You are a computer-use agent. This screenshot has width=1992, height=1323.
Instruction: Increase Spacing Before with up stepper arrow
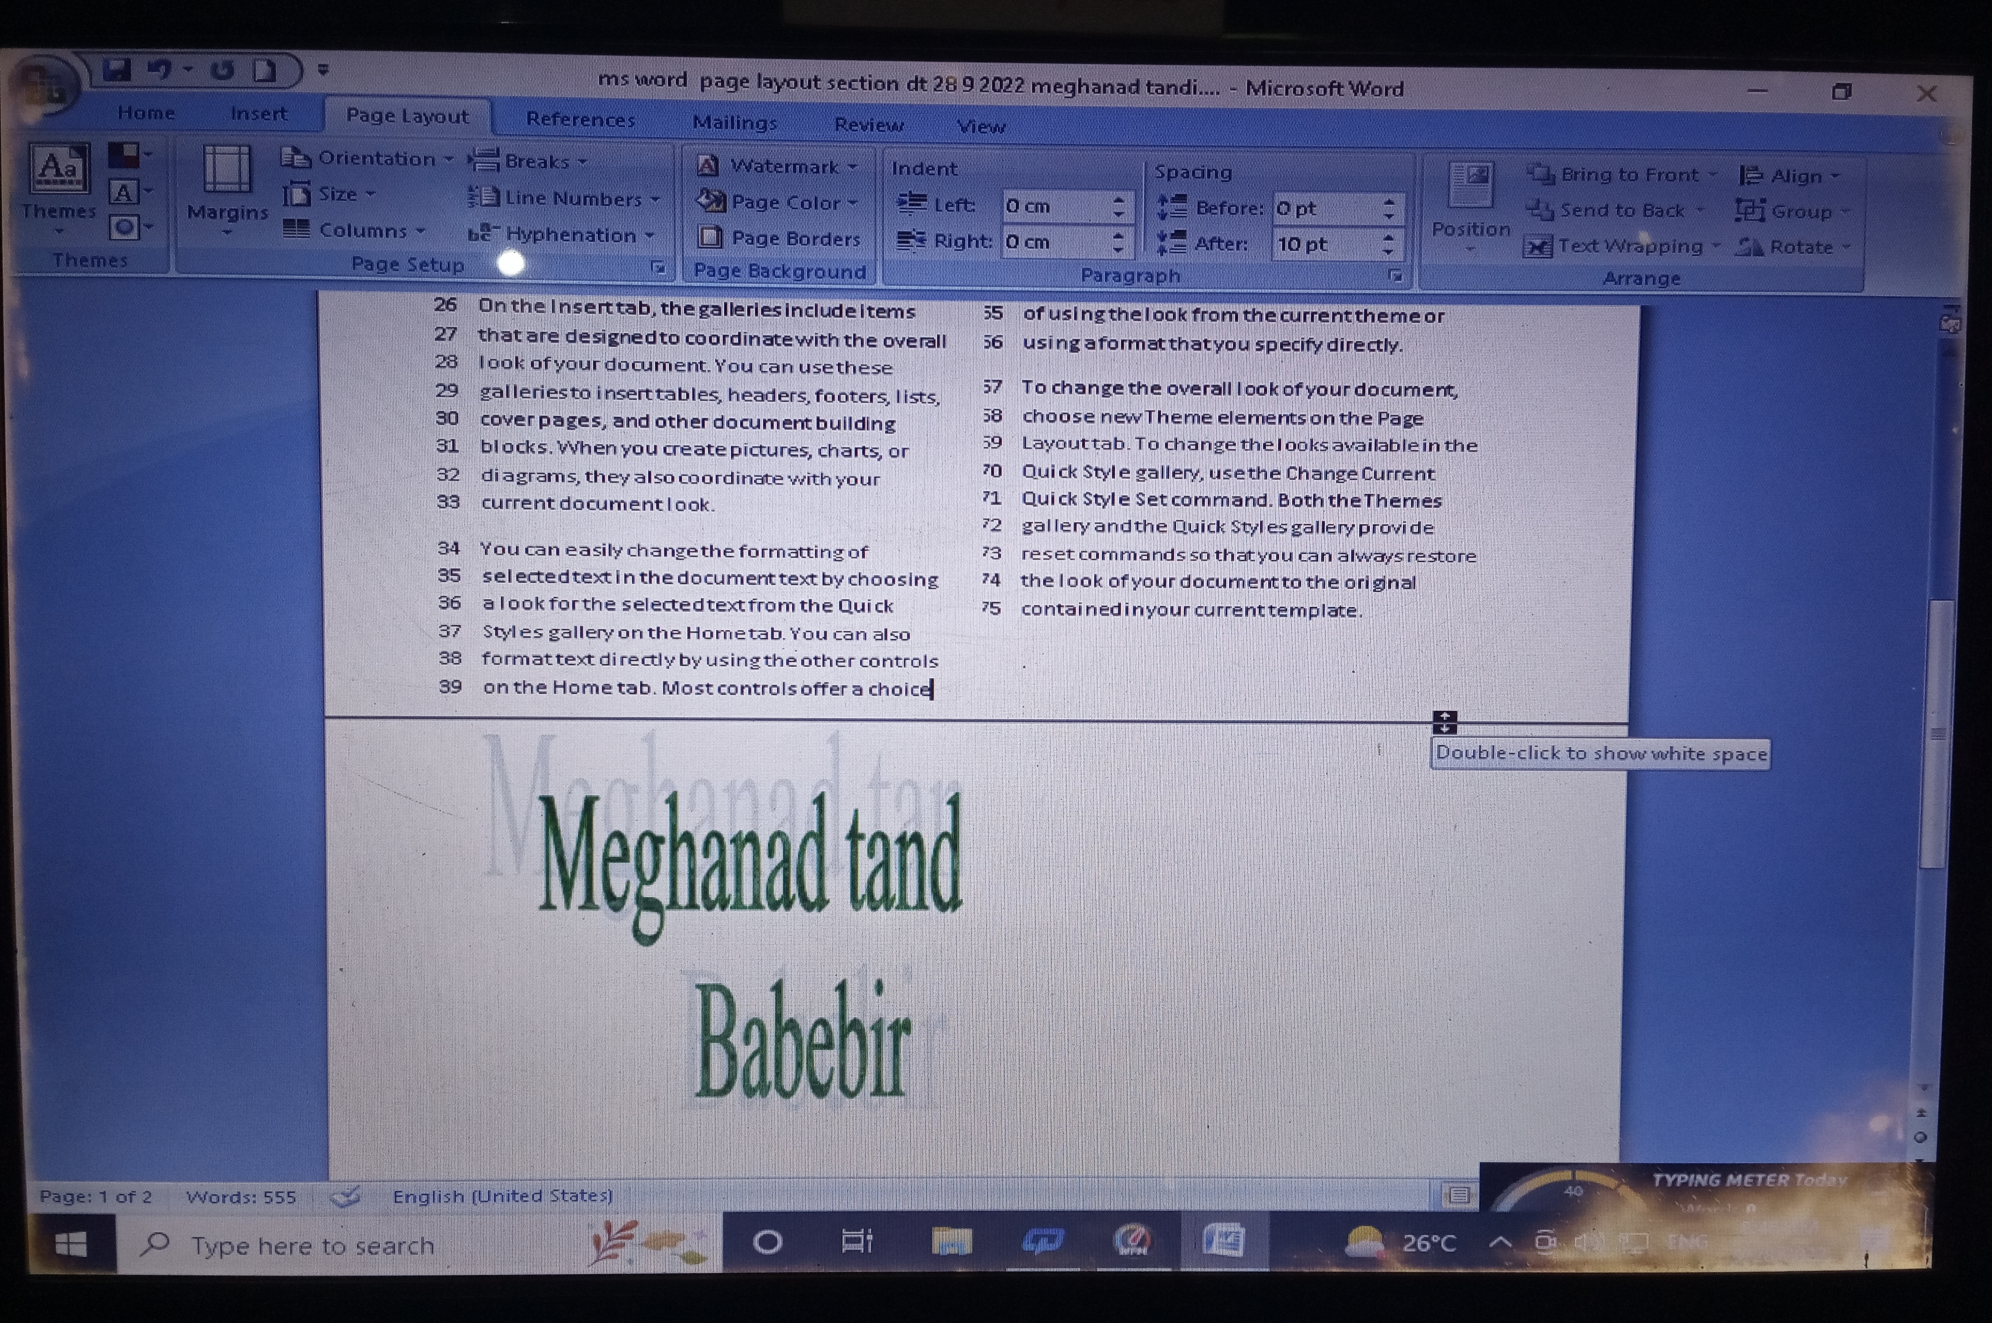(1388, 202)
